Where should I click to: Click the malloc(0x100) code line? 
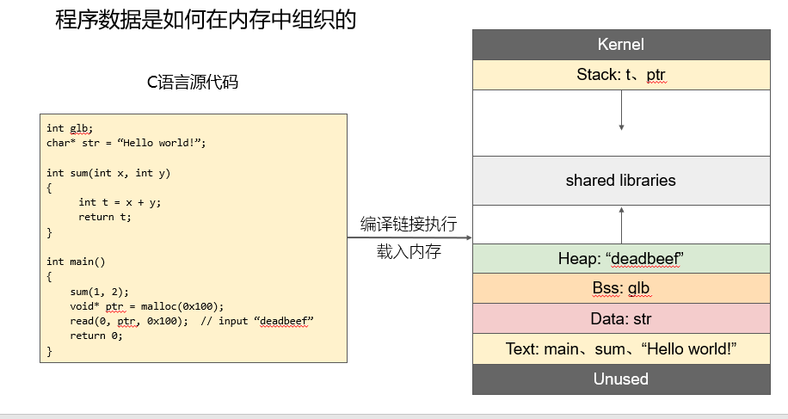coord(146,306)
